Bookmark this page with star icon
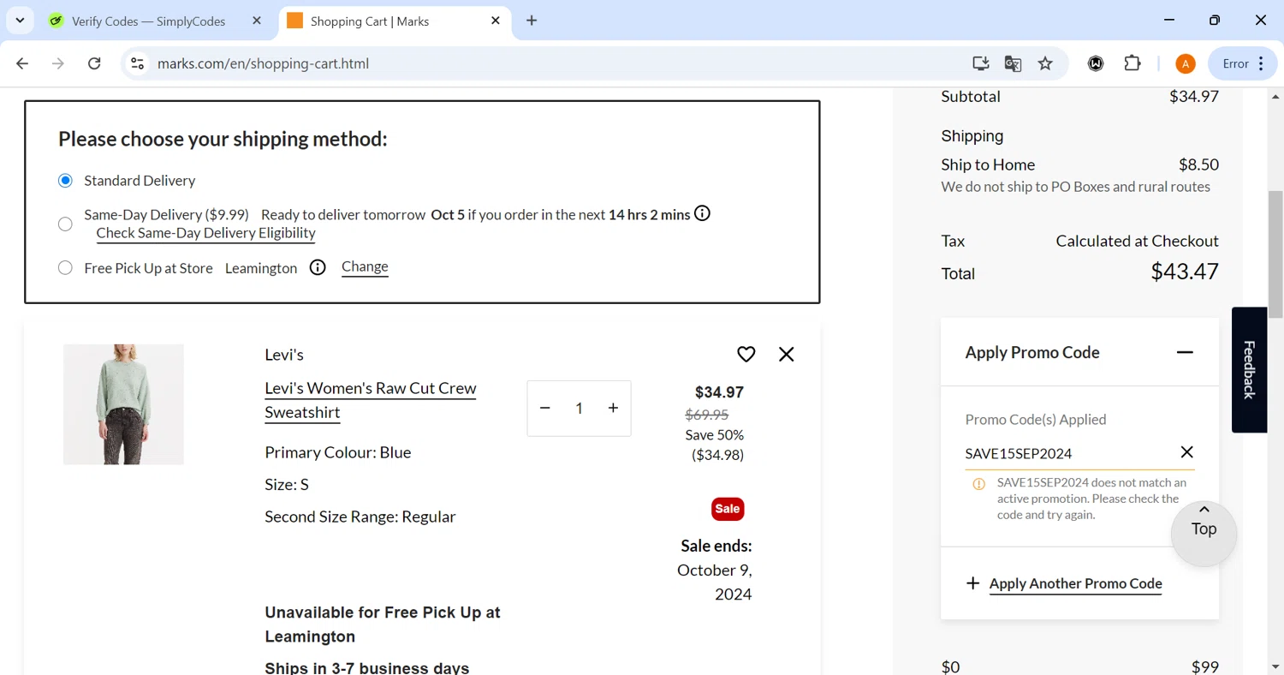The image size is (1284, 675). 1045,63
